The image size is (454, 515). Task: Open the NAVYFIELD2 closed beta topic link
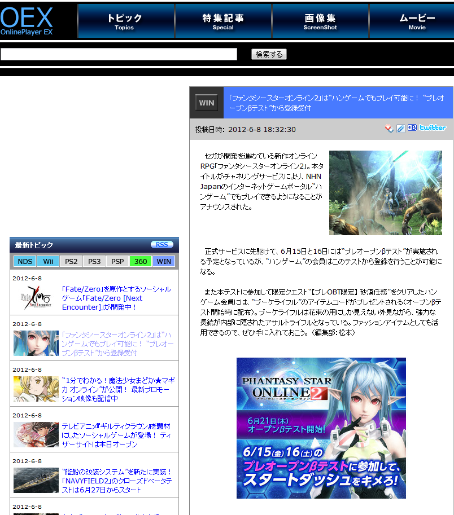117,481
